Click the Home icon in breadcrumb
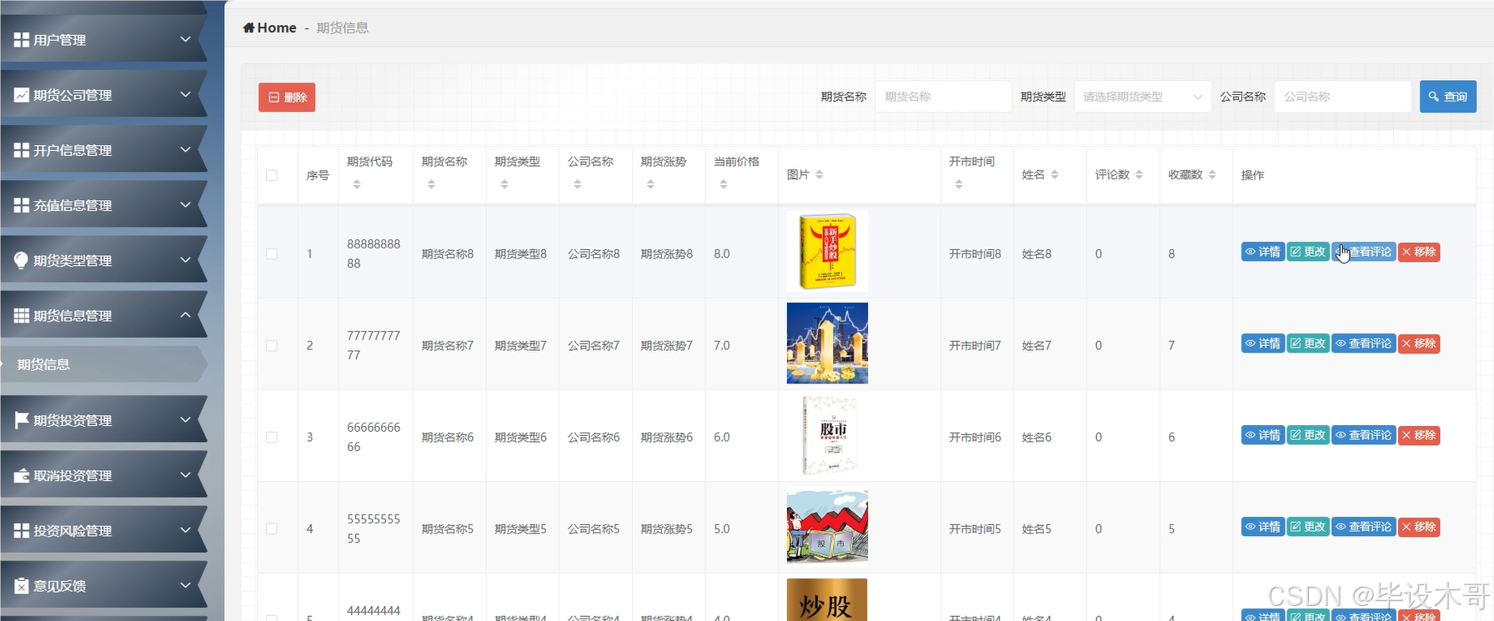 (248, 28)
